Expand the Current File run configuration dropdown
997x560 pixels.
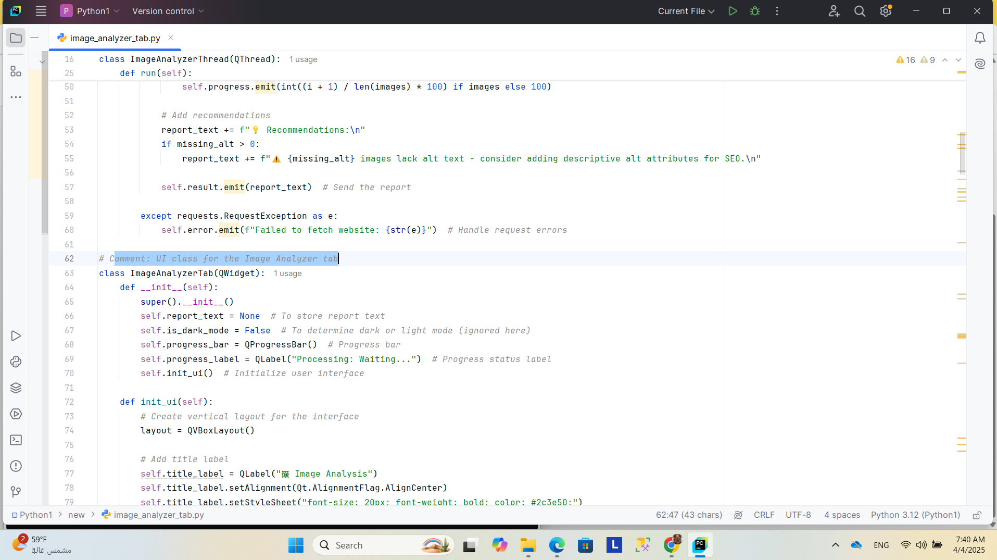point(686,11)
